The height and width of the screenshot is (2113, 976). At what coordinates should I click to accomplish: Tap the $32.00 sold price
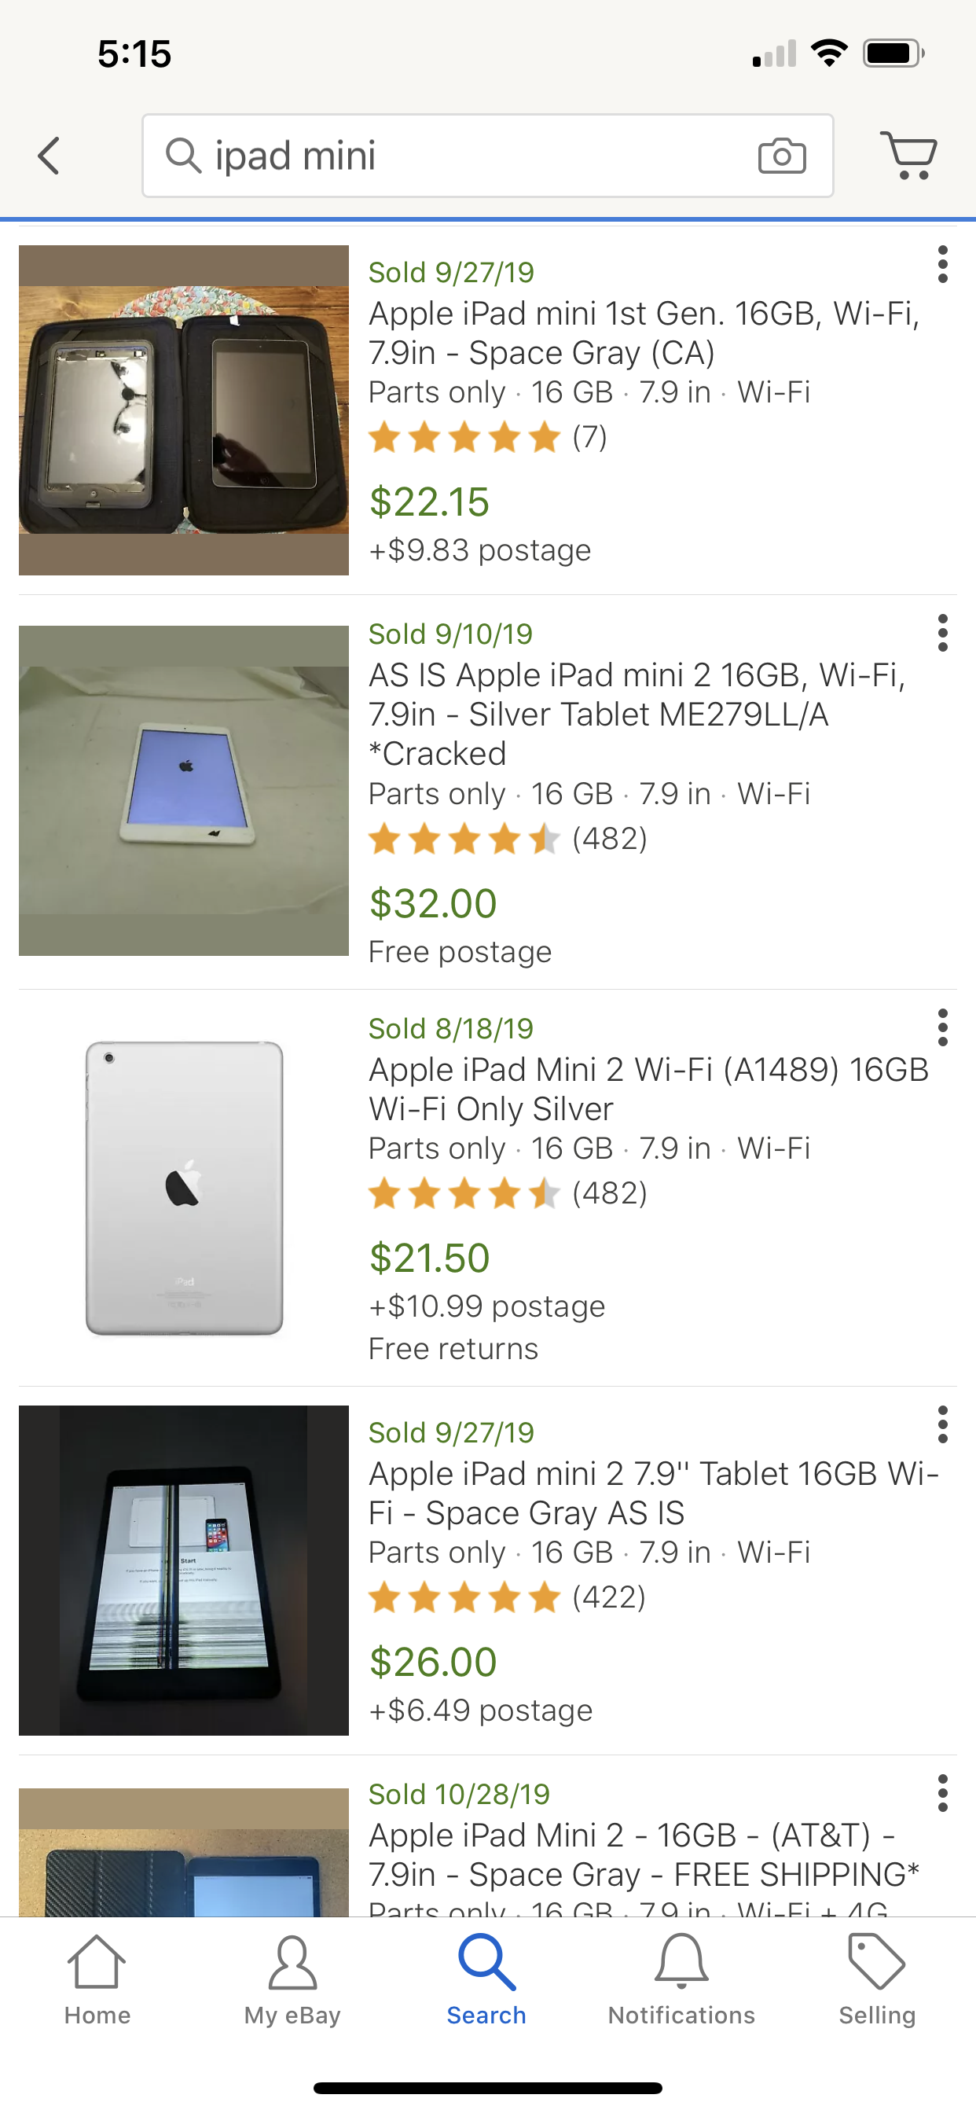pyautogui.click(x=433, y=904)
